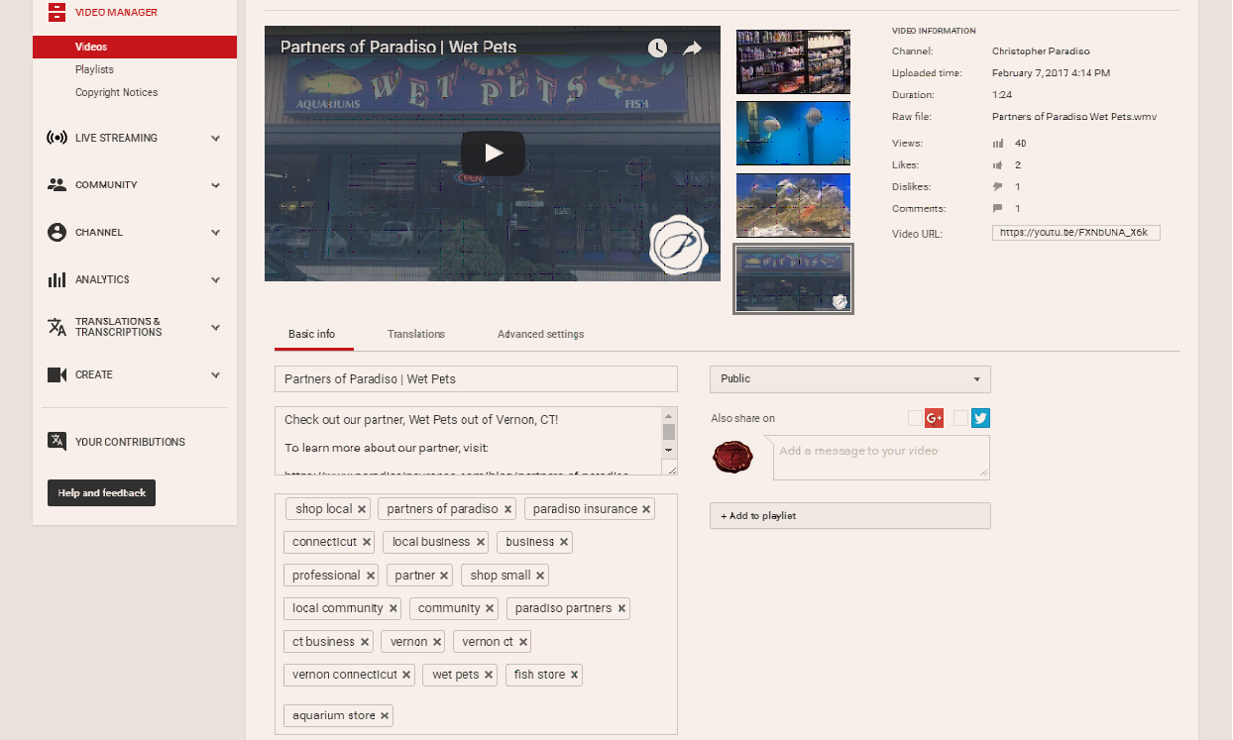This screenshot has width=1233, height=740.
Task: Click the up arrow of the description scrollbar
Action: point(669,416)
